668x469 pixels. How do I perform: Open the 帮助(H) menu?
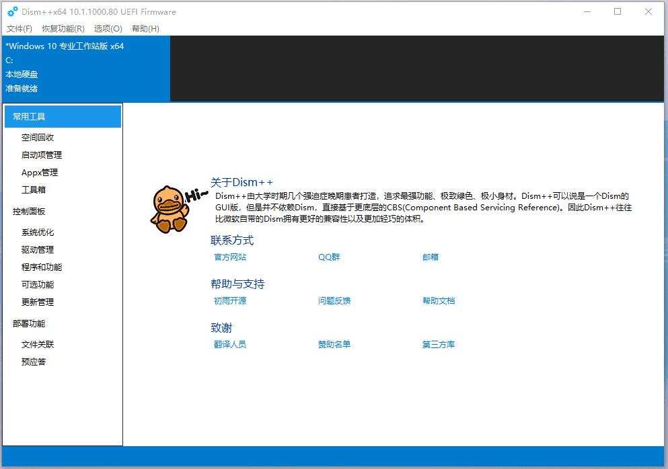tap(145, 28)
